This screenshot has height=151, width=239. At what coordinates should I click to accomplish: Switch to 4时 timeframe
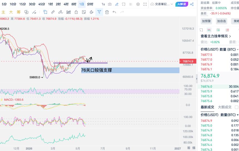coord(66,4)
